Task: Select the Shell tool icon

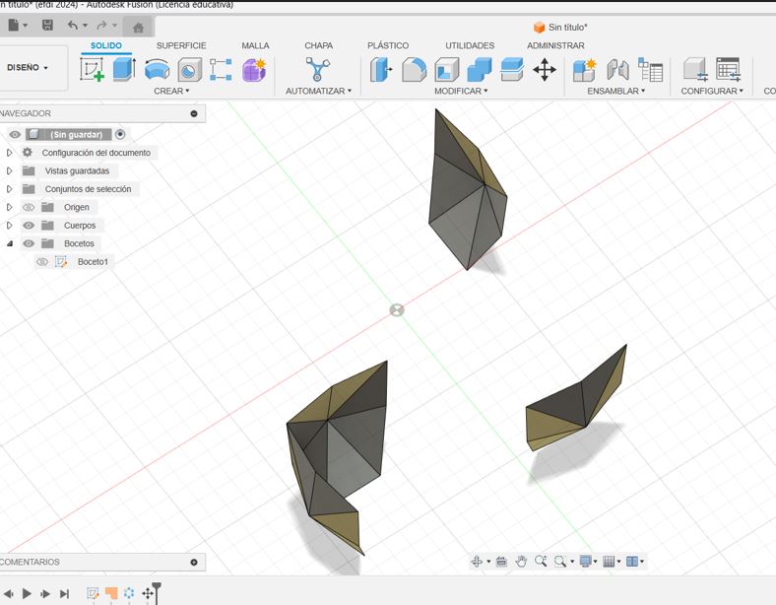Action: coord(446,69)
